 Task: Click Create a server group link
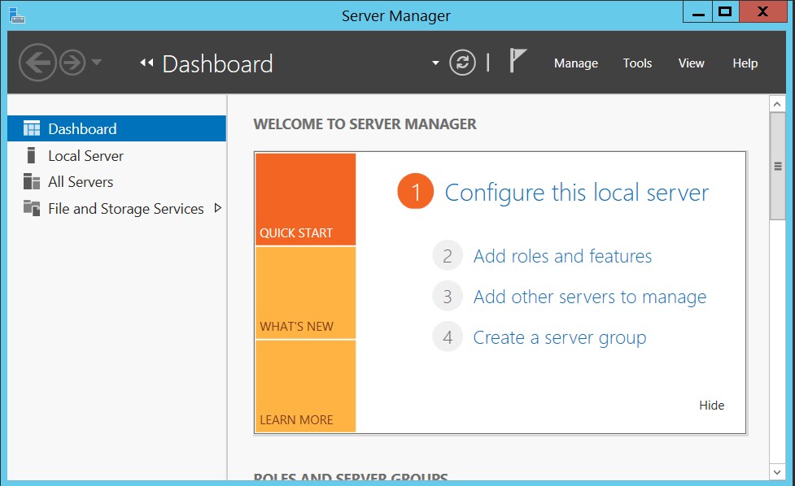click(560, 337)
